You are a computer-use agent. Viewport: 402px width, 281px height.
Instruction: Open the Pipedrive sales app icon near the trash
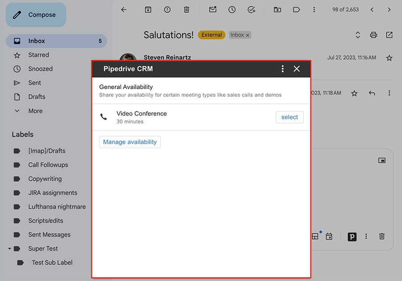352,236
